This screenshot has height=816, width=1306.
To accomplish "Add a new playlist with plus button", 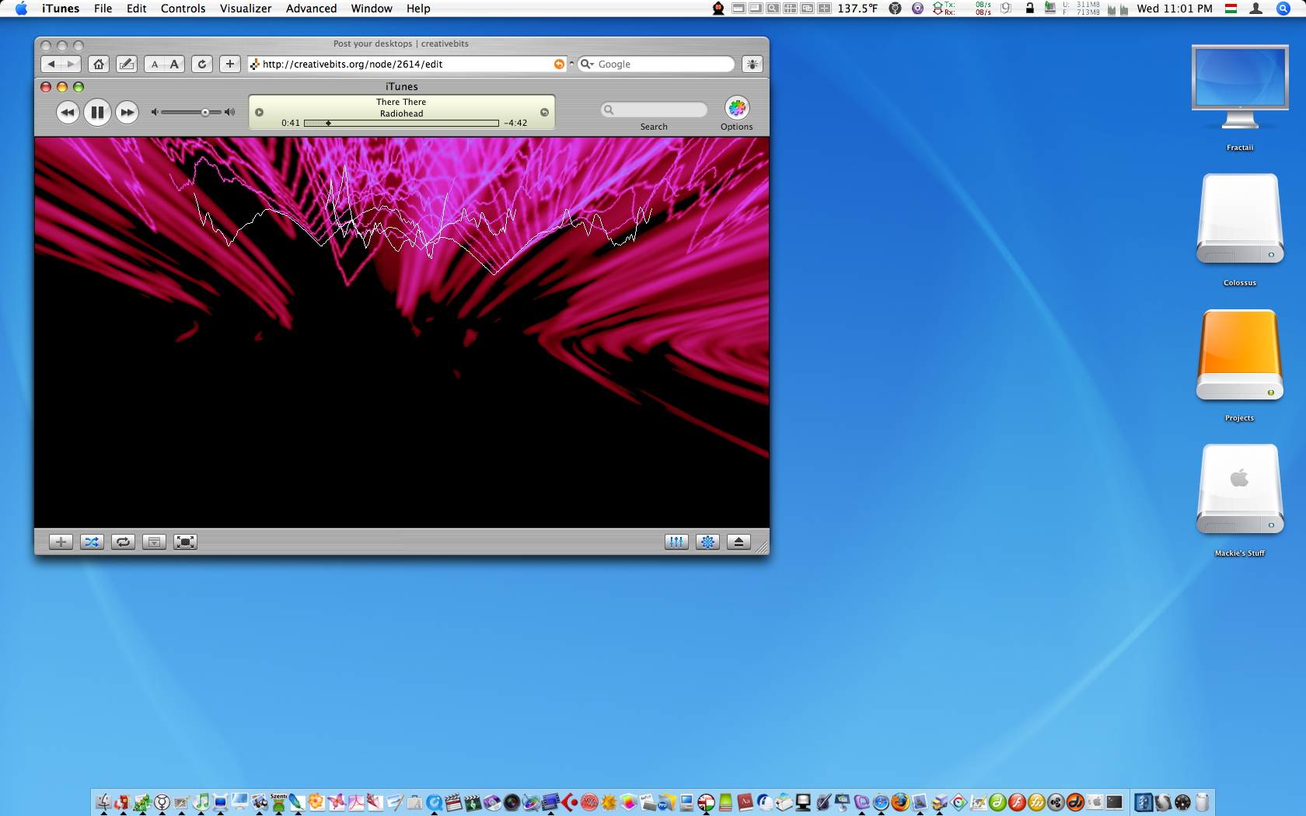I will click(x=61, y=542).
